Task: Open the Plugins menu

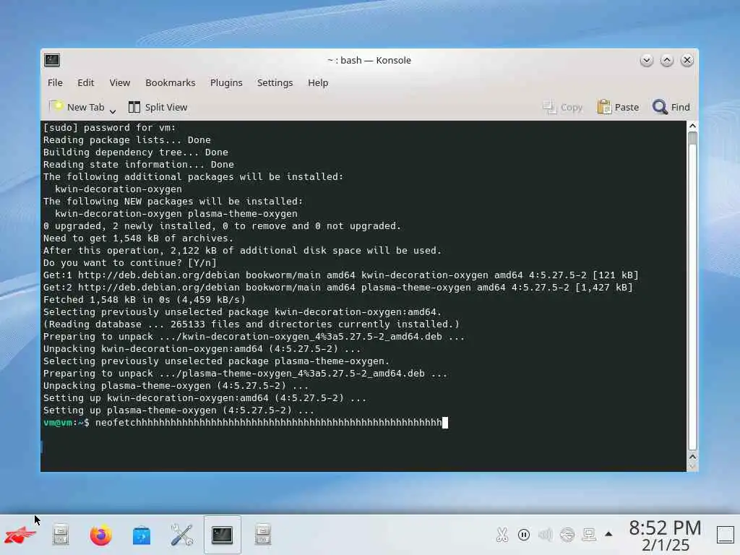Action: coord(226,82)
